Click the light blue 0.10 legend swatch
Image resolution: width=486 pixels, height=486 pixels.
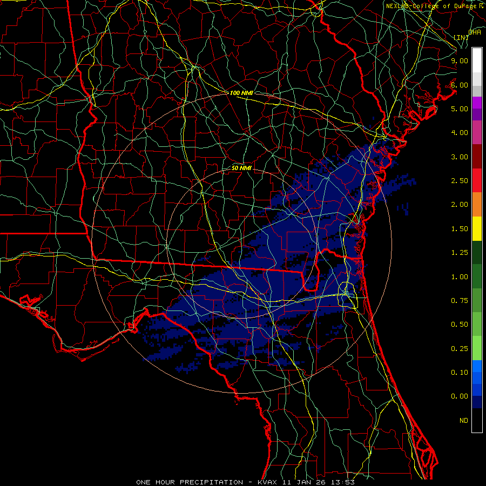[x=477, y=366]
